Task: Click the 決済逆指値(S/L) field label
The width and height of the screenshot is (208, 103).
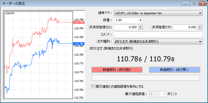Action: click(100, 27)
